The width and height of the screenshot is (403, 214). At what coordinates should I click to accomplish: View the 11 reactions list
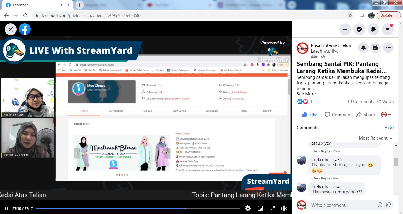[x=313, y=102]
